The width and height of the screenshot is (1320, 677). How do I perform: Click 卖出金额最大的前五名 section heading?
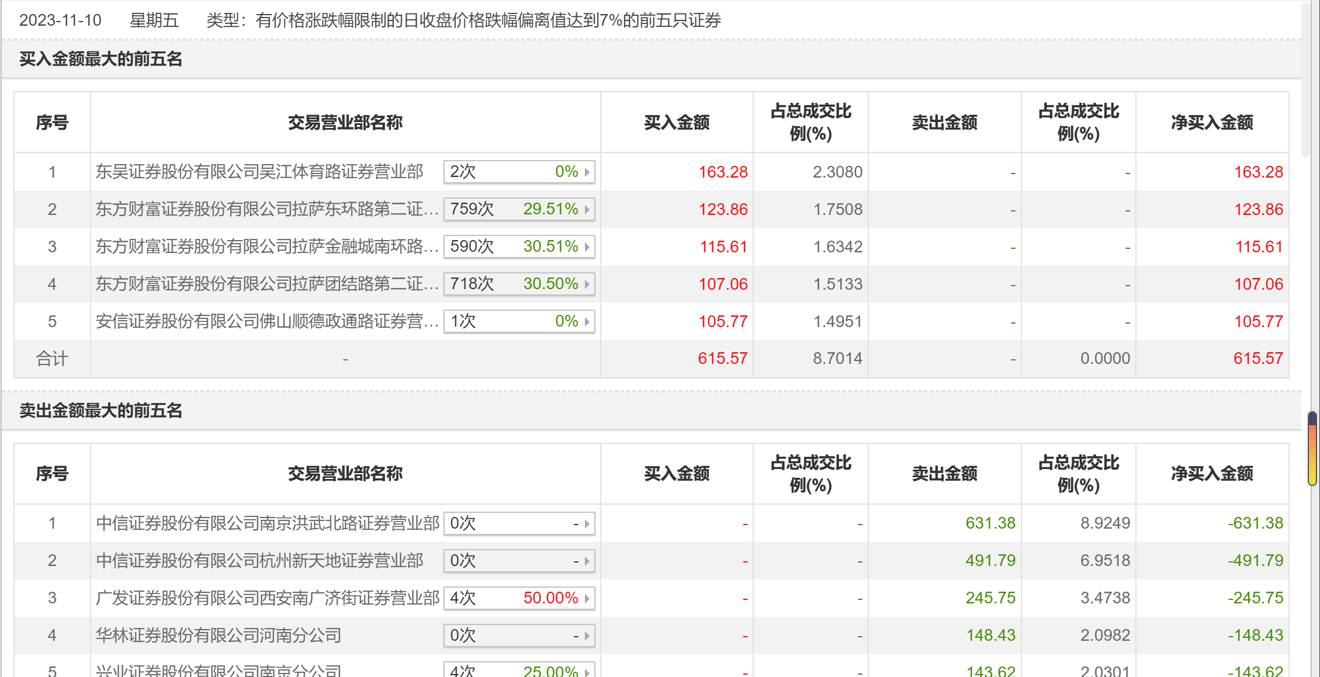tap(101, 411)
